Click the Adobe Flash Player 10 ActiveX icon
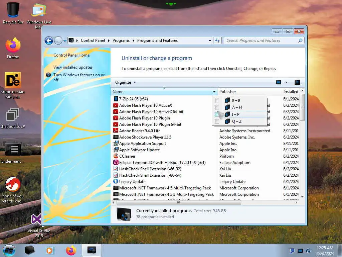This screenshot has height=257, width=342. [116, 105]
